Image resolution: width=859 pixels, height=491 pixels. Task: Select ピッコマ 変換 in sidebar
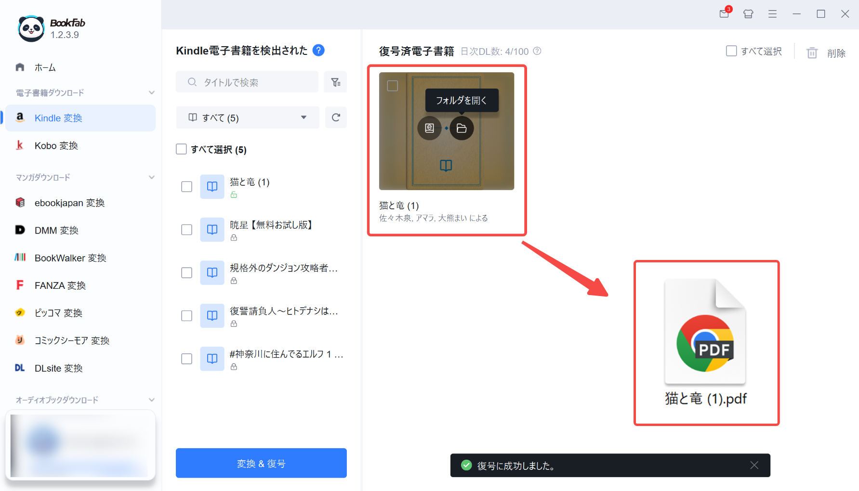tap(80, 313)
